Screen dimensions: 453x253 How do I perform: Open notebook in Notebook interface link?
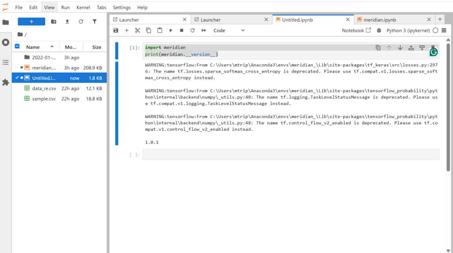(x=356, y=31)
